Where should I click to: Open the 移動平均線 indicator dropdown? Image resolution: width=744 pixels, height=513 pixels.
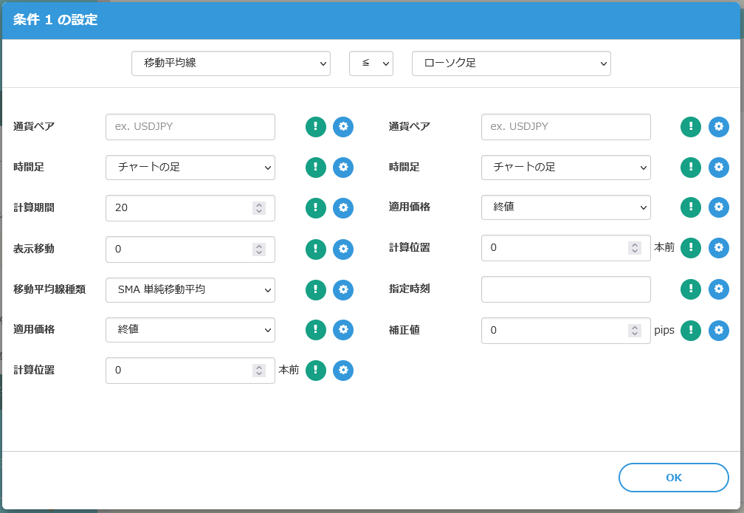click(x=231, y=63)
